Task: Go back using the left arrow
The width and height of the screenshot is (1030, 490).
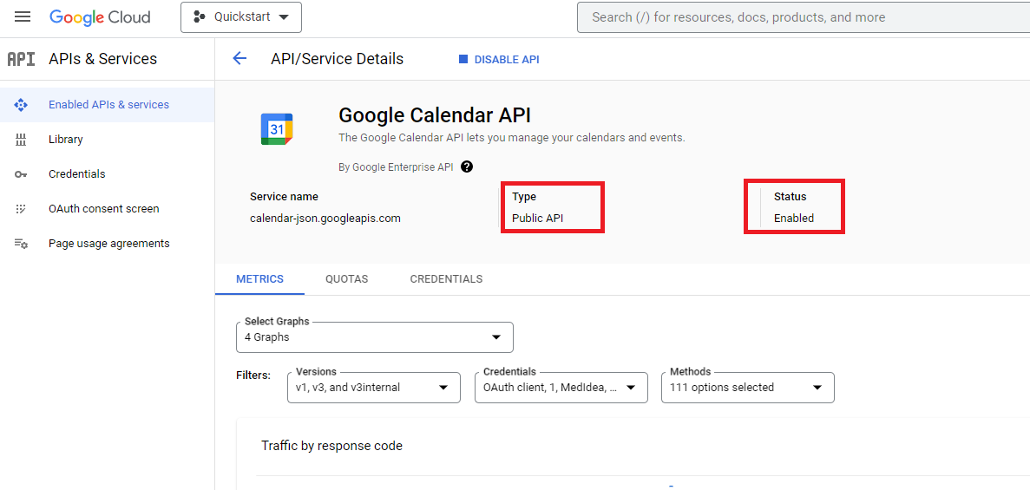Action: [x=239, y=59]
